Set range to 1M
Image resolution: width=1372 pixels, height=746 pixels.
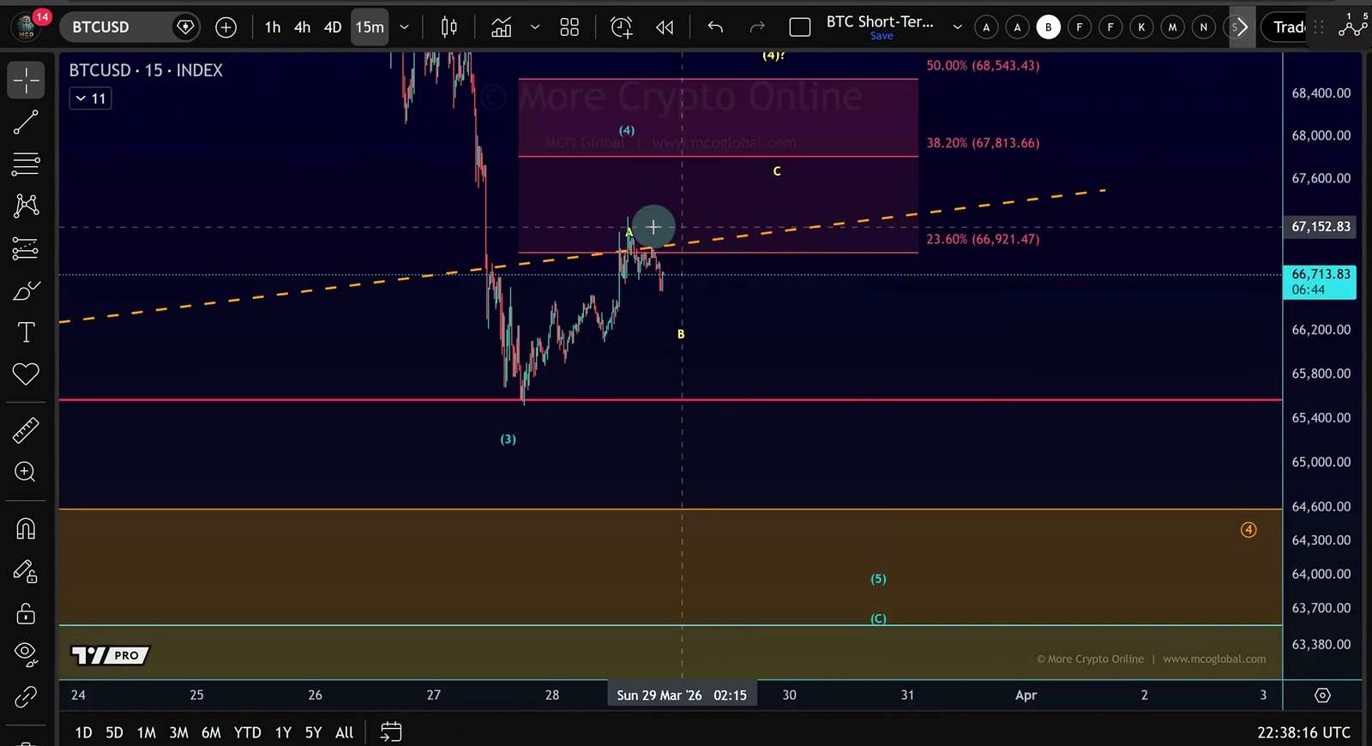click(147, 732)
